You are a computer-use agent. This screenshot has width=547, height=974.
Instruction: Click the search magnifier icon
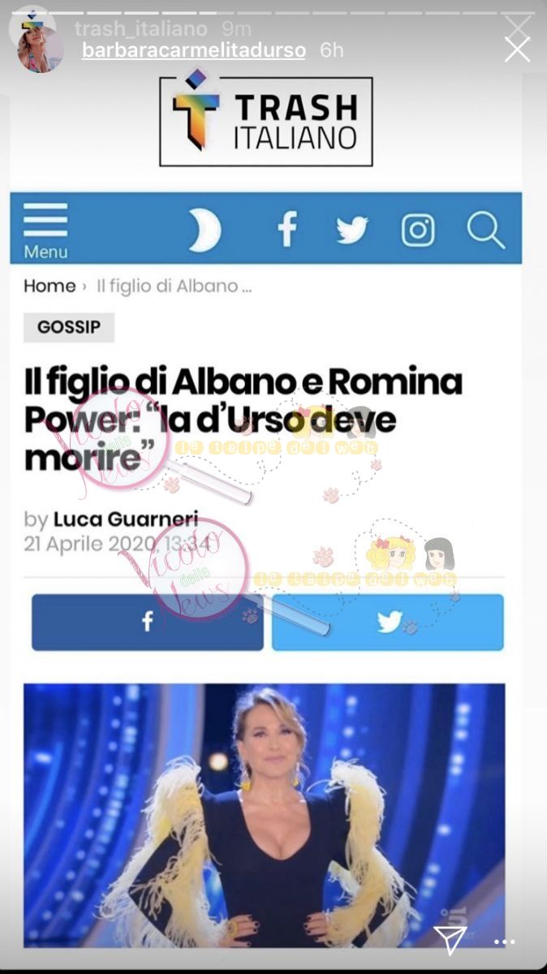pos(485,230)
